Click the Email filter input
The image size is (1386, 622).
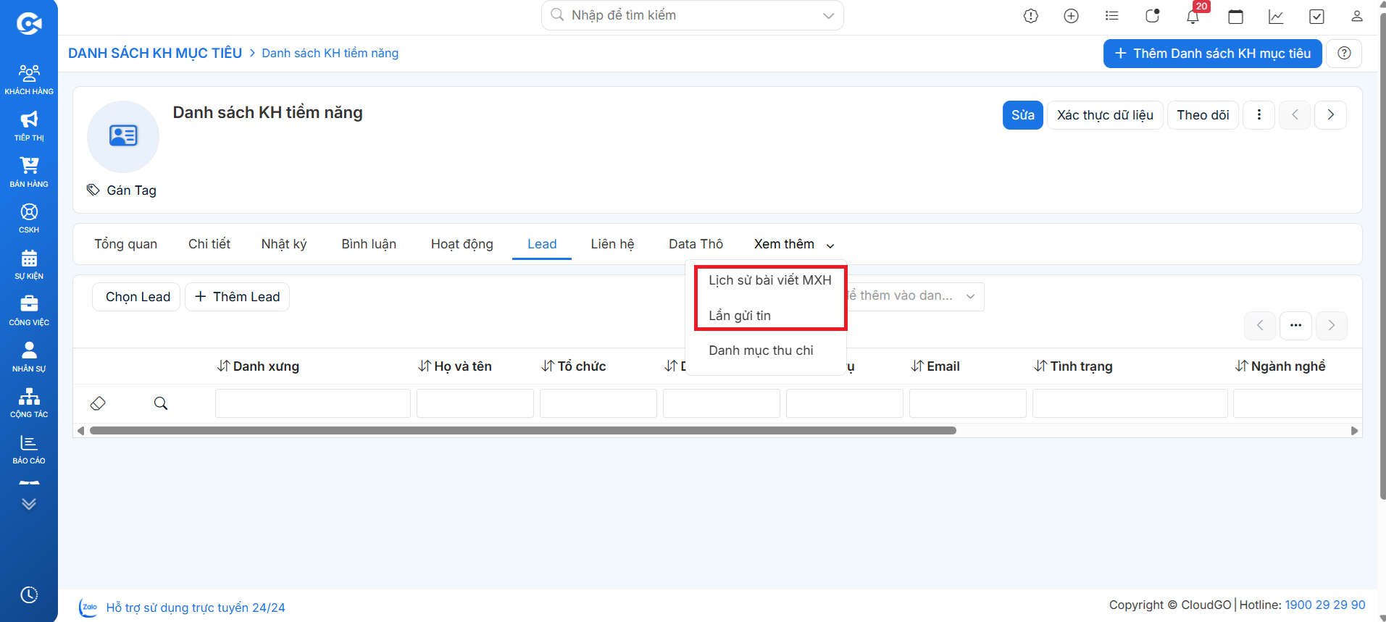point(968,403)
